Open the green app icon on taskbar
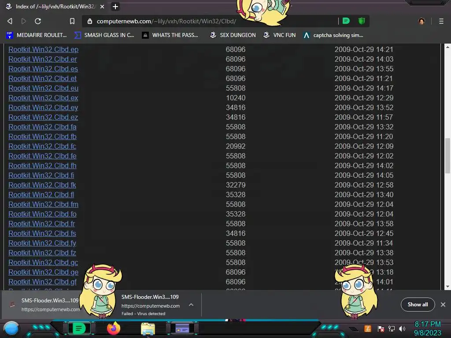 [79, 328]
